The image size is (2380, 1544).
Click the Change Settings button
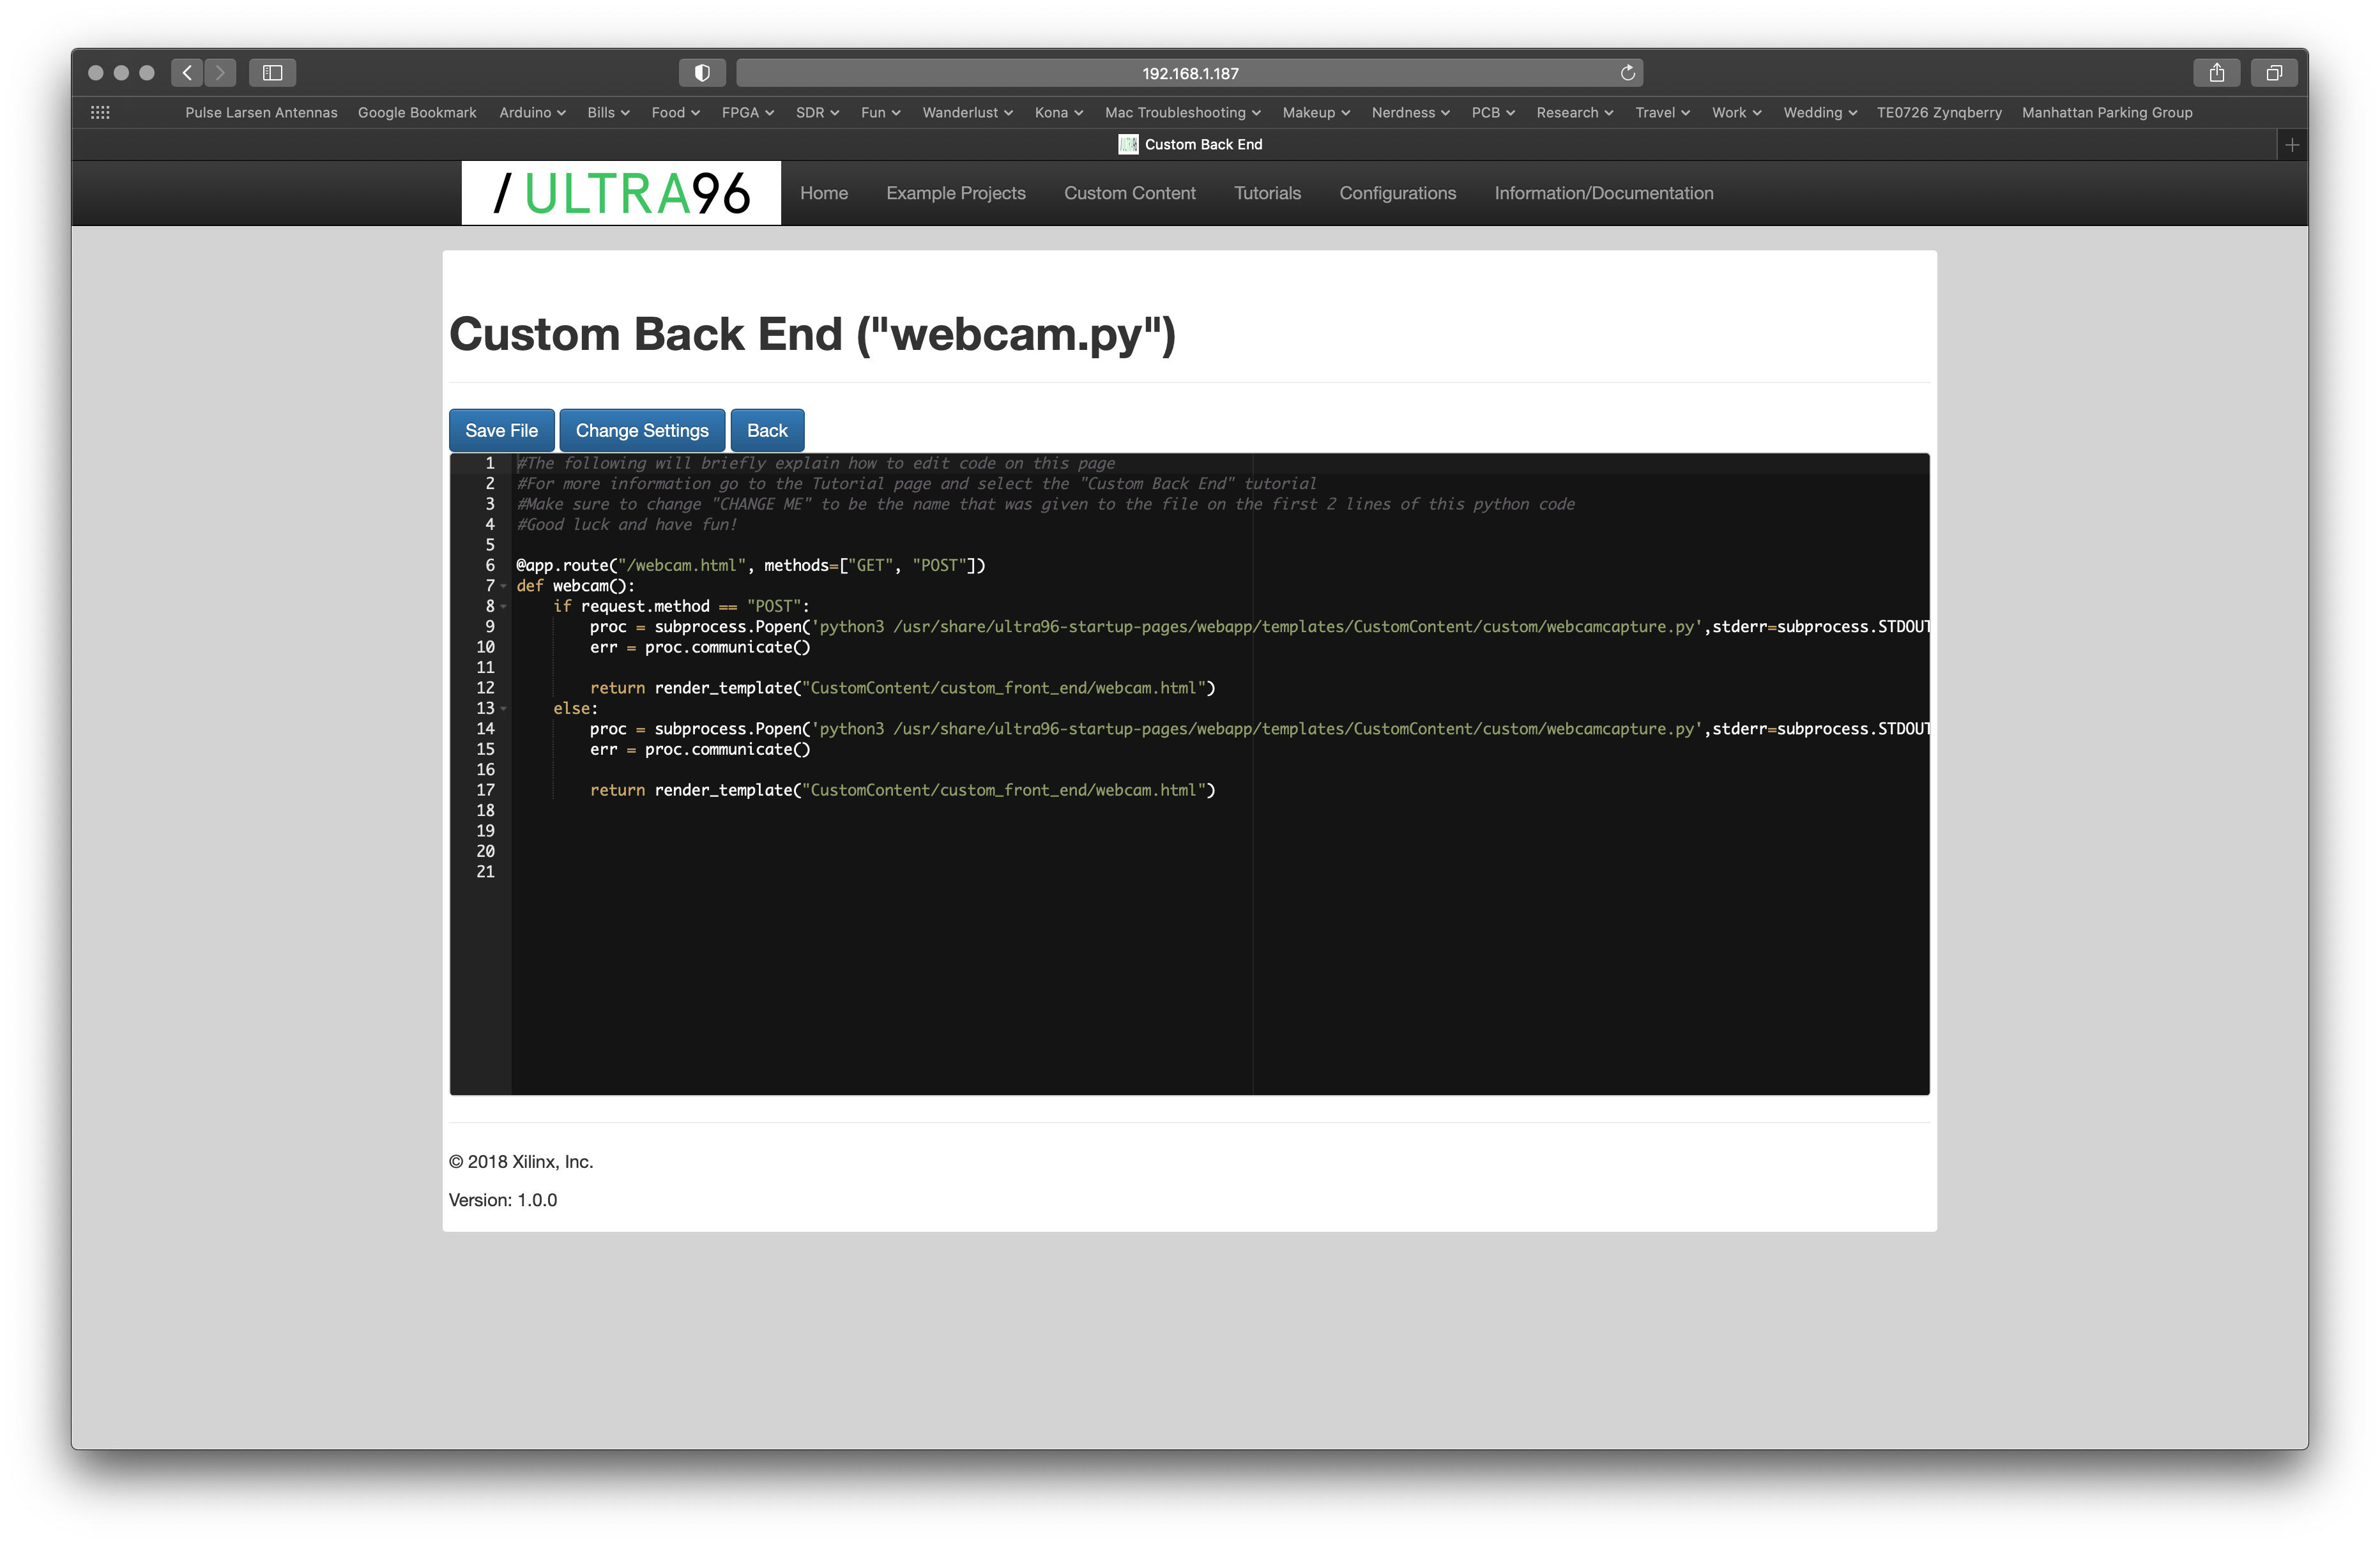coord(642,431)
